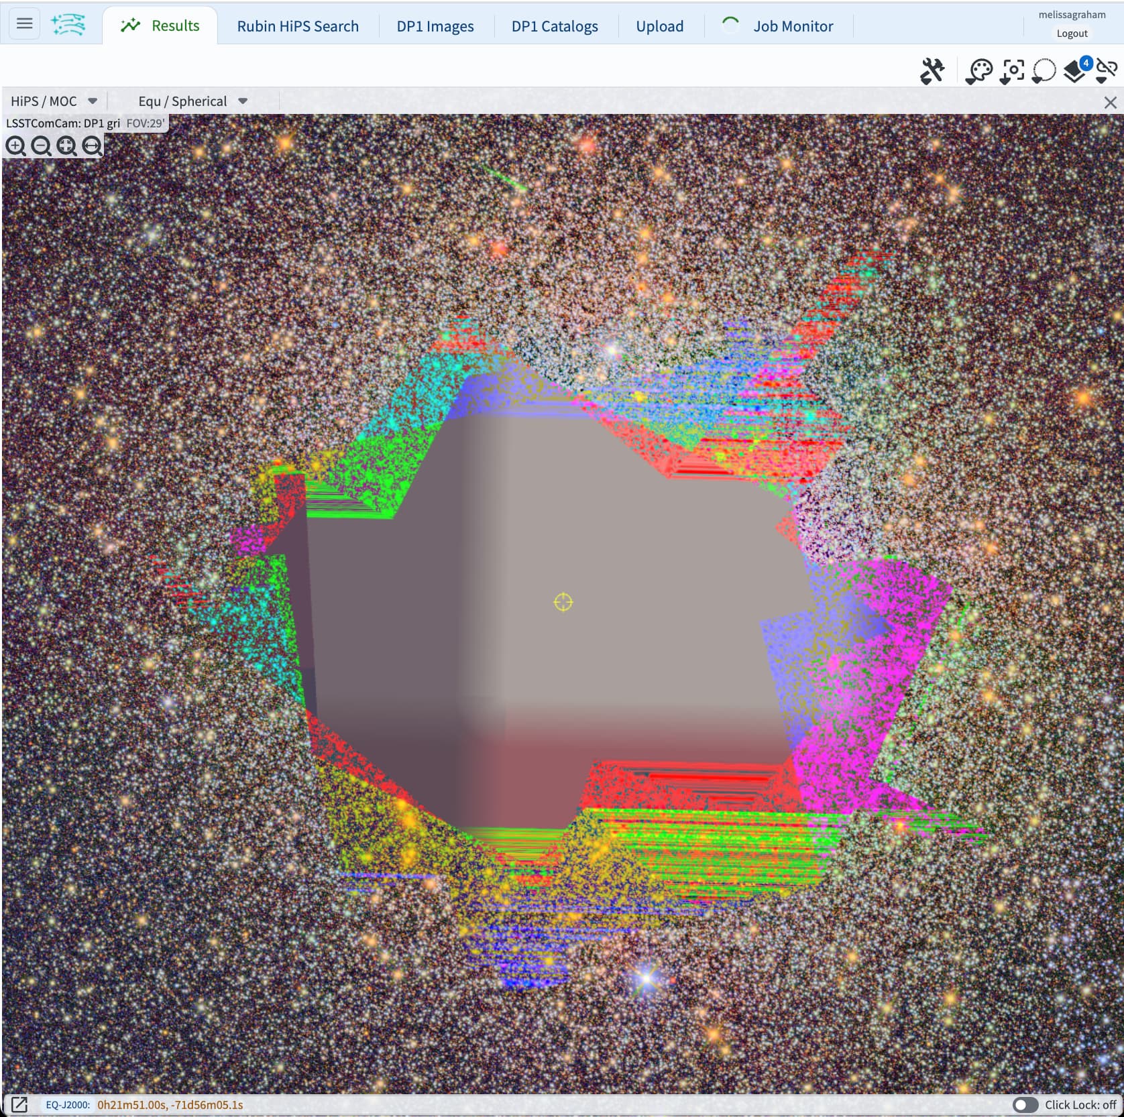The image size is (1124, 1117).
Task: Open the layers panel with badge 4
Action: [x=1076, y=70]
